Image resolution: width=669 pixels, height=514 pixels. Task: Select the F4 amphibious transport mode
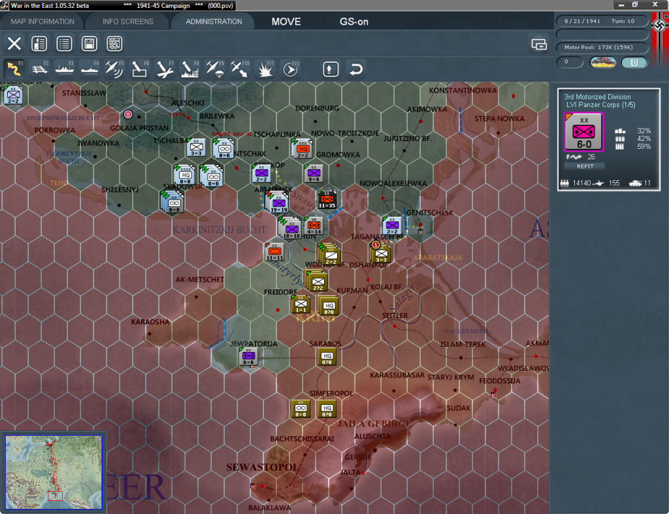90,69
